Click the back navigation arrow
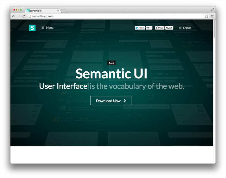Image resolution: width=226 pixels, height=178 pixels. click(13, 16)
